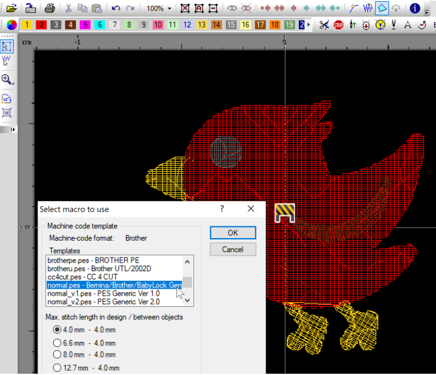Jump to last stitch with arrow-dot icon
The width and height of the screenshot is (436, 375).
click(334, 8)
